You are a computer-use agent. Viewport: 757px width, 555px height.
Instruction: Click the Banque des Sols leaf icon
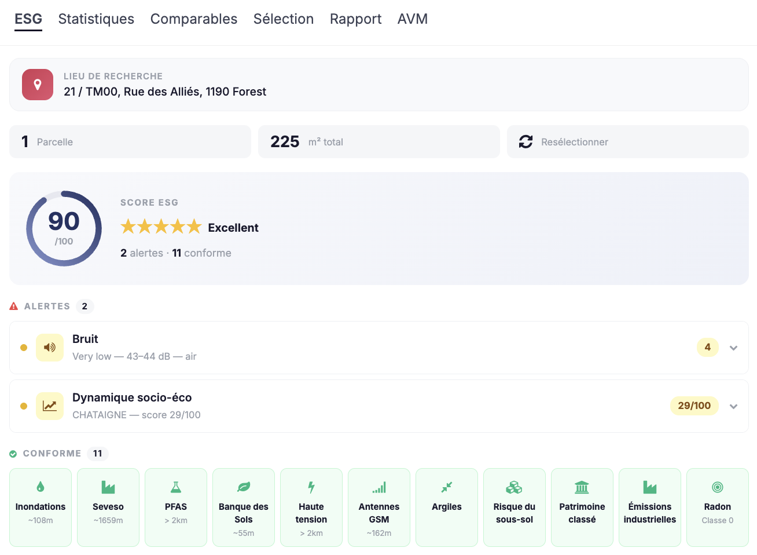[x=244, y=487]
